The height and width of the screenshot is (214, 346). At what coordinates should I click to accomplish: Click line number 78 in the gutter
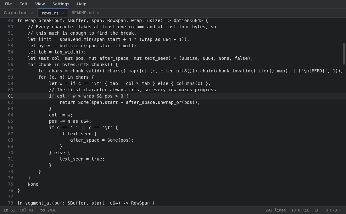coord(10,203)
